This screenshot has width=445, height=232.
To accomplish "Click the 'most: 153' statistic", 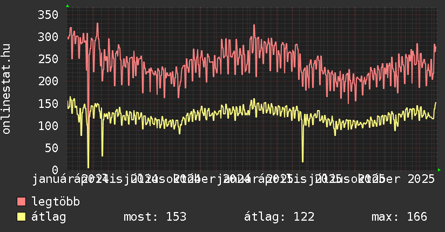I will coord(154,217).
